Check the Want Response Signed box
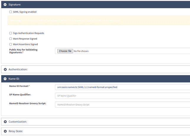The width and height of the screenshot is (190, 137). point(11,39)
